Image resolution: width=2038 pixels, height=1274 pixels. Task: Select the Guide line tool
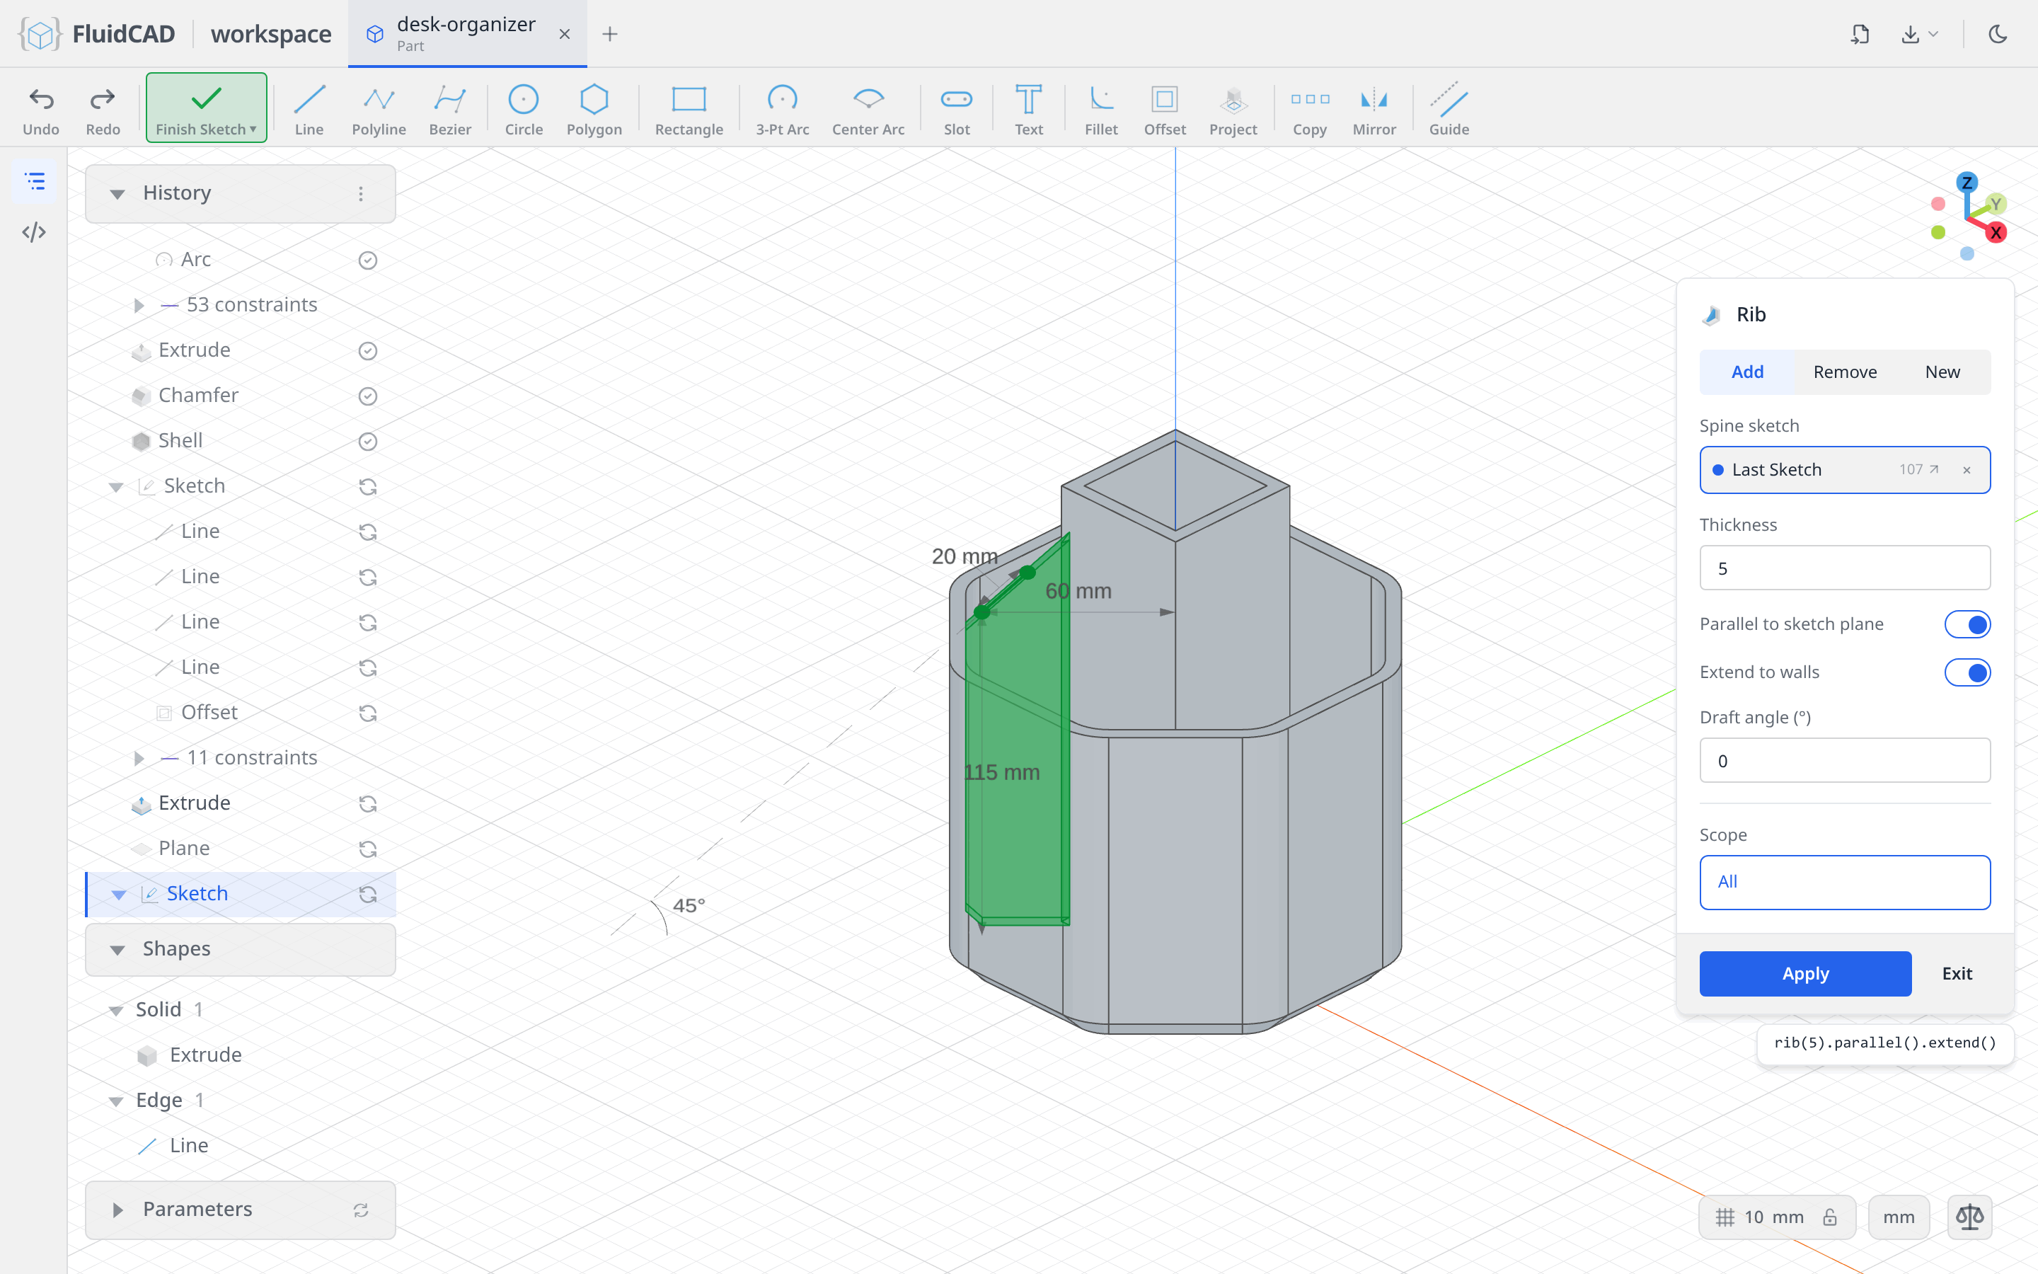(x=1449, y=109)
